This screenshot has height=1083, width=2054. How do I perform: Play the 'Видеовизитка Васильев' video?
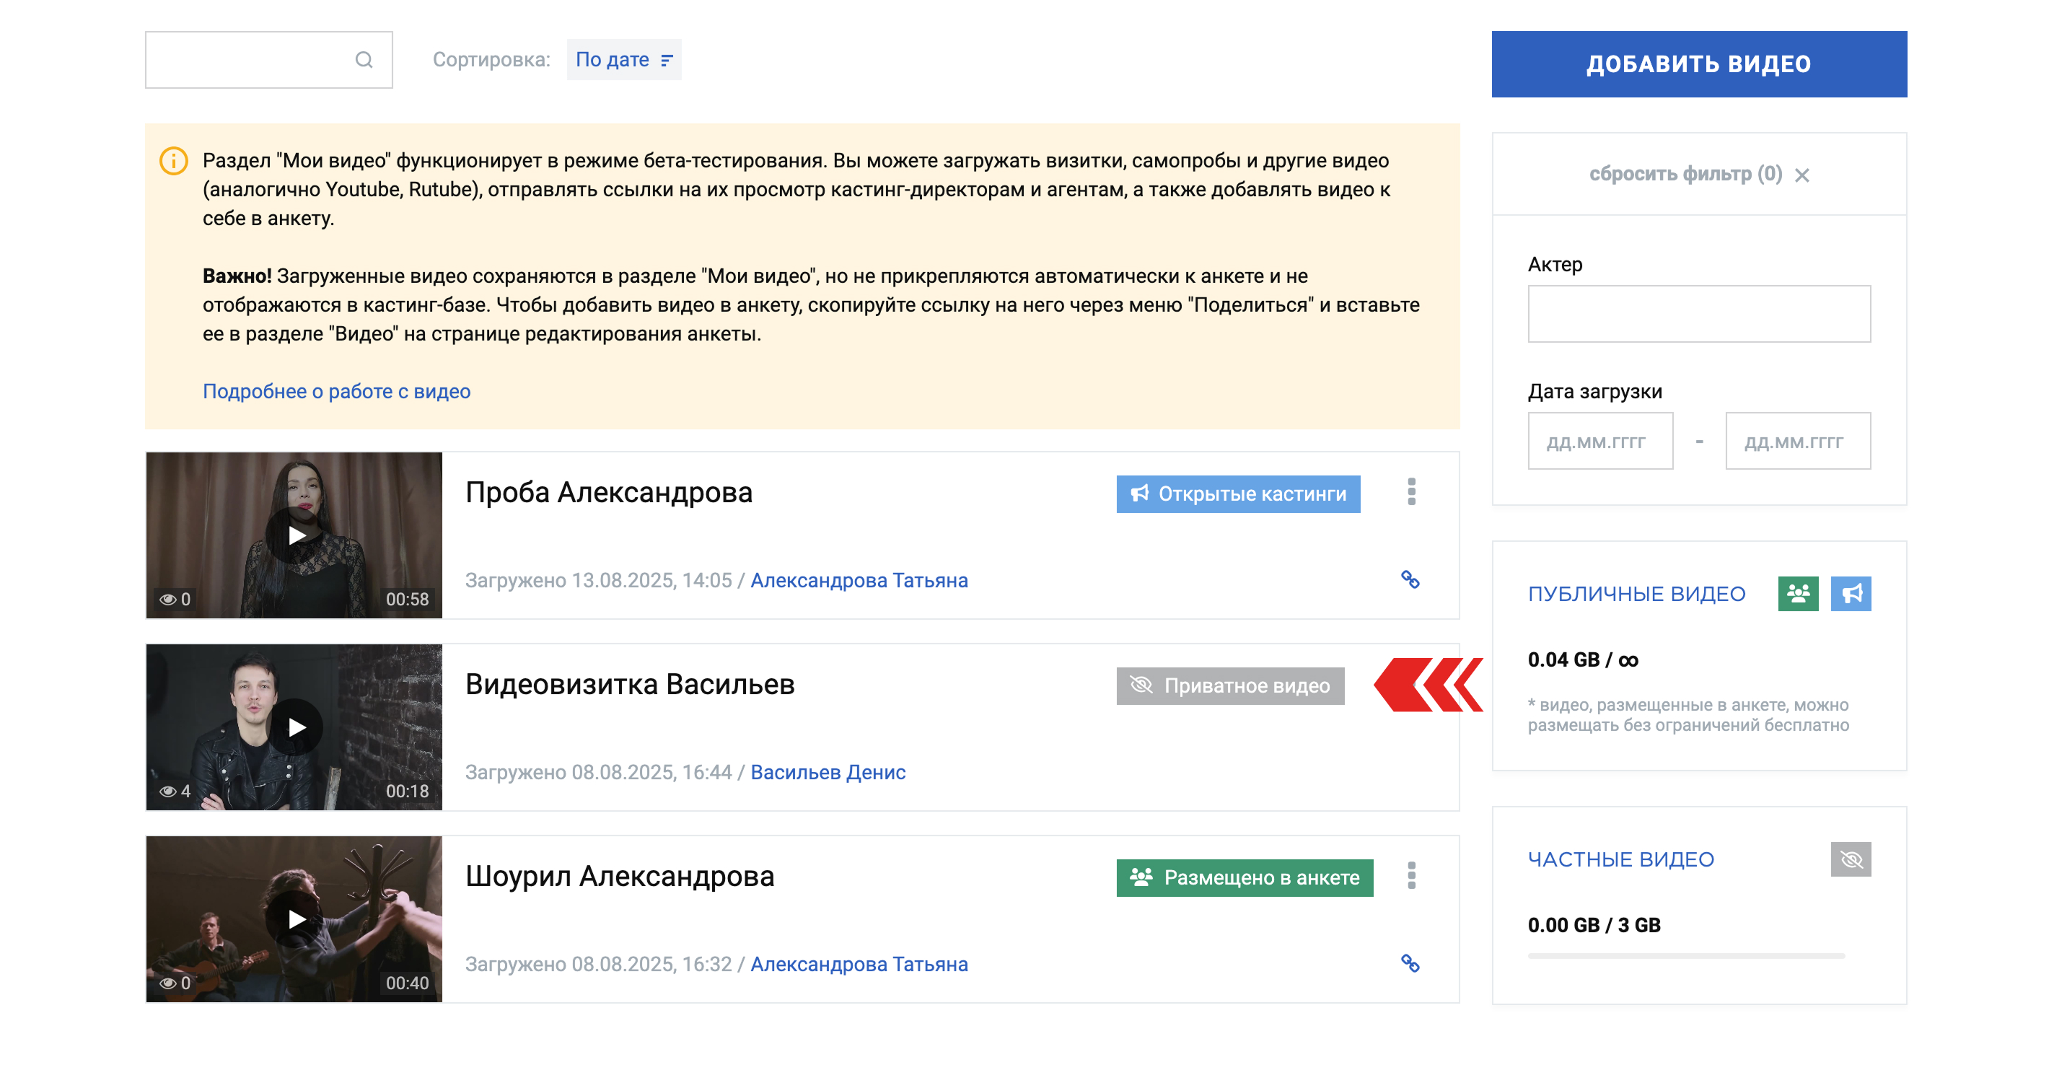point(295,727)
